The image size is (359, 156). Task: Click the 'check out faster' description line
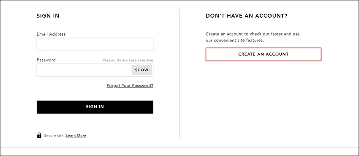253,34
